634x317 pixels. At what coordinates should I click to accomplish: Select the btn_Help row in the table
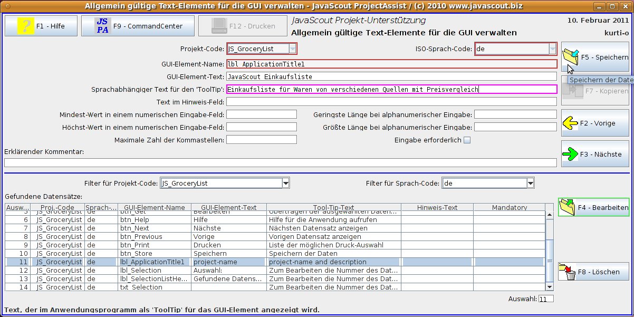coord(135,220)
